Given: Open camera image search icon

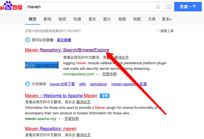Looking at the screenshot, I should tap(169, 7).
